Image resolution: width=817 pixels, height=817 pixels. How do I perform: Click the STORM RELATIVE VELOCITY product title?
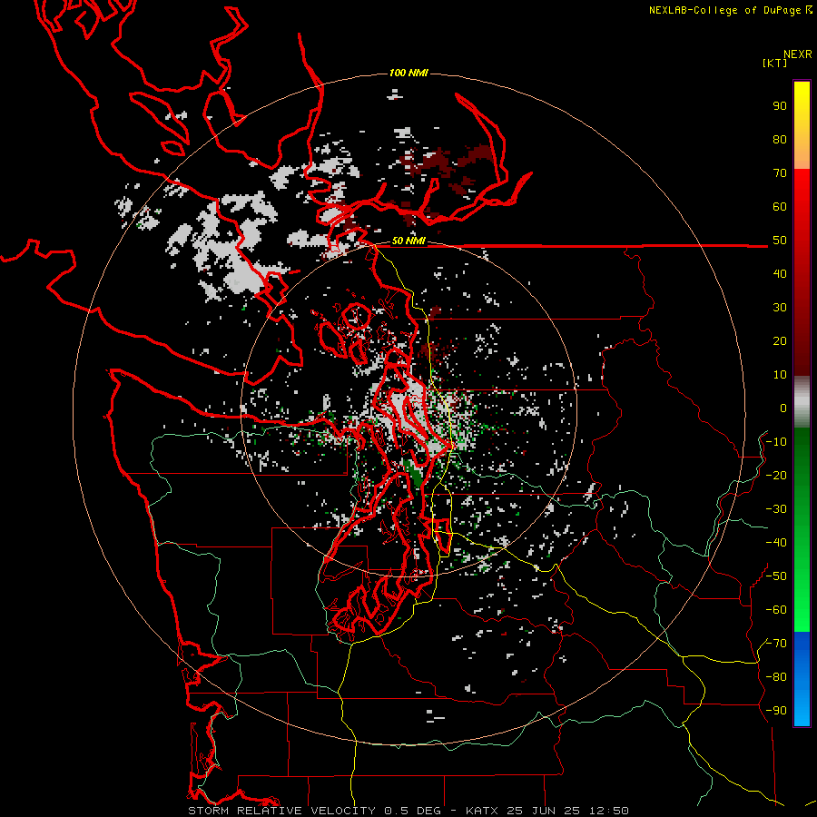pyautogui.click(x=281, y=811)
